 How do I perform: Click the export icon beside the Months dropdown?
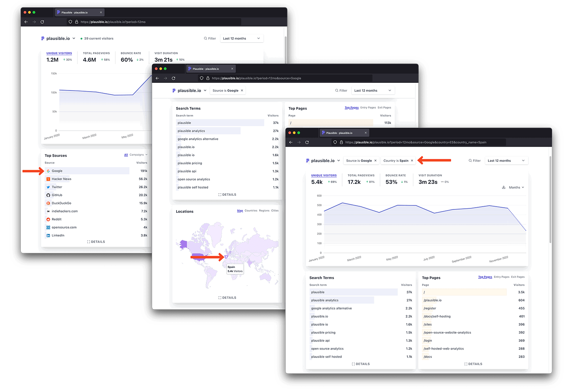(504, 187)
